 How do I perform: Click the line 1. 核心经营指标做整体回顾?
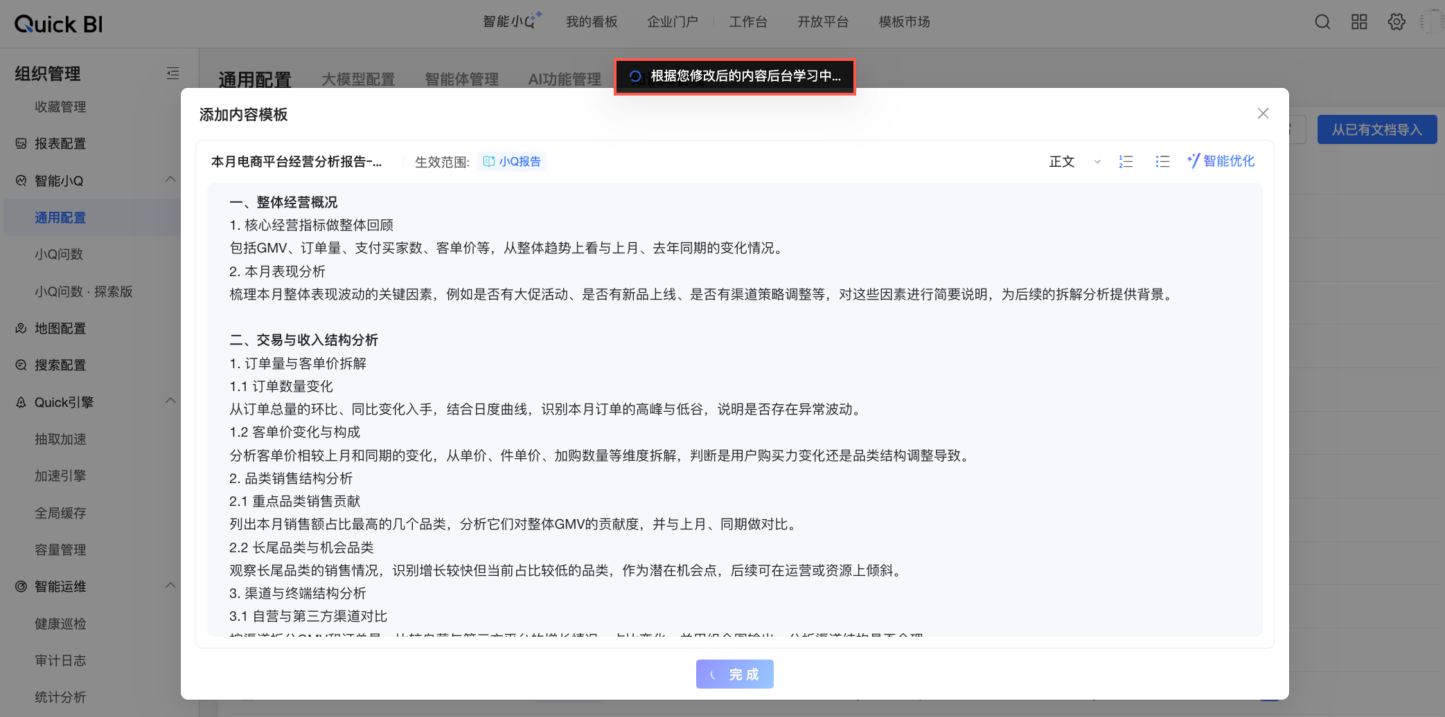coord(311,225)
